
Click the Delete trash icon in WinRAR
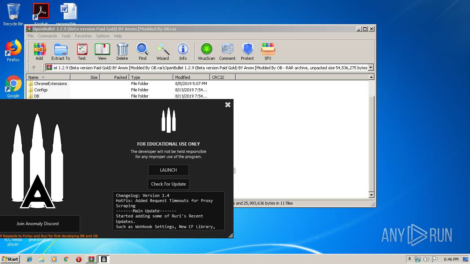point(122,52)
